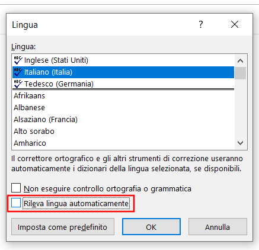Select Albanese from the language list
This screenshot has width=259, height=250.
(x=123, y=108)
